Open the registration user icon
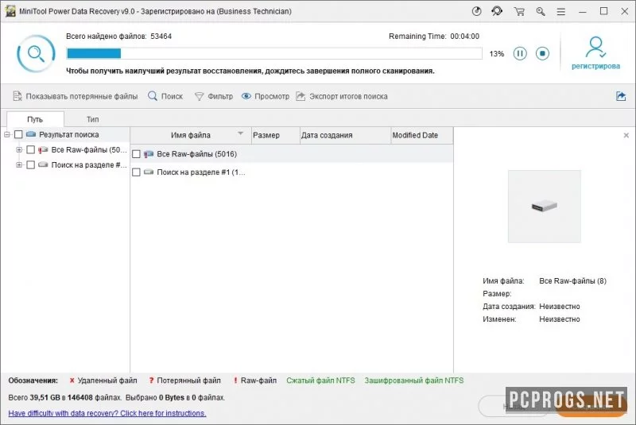Screen dimensions: 636x425 tap(595, 48)
